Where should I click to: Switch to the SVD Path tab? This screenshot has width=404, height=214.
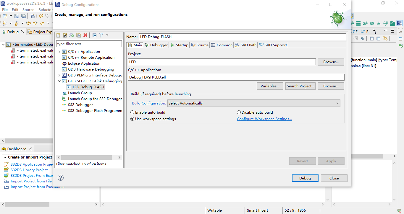click(x=245, y=45)
